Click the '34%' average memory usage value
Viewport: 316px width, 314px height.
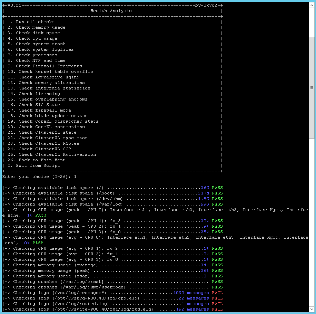(205, 265)
